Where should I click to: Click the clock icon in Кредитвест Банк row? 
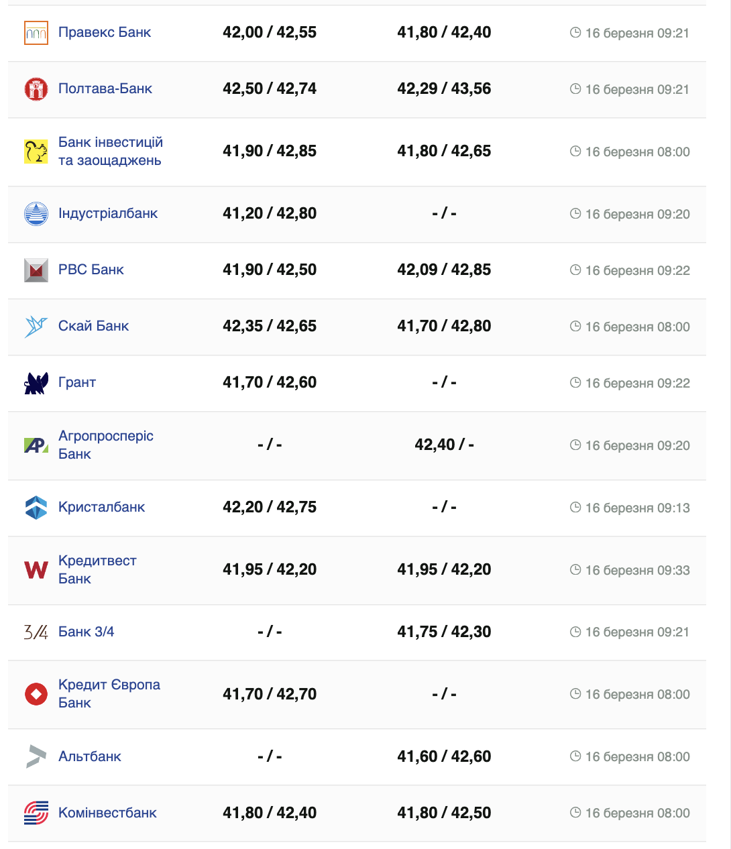pos(575,569)
